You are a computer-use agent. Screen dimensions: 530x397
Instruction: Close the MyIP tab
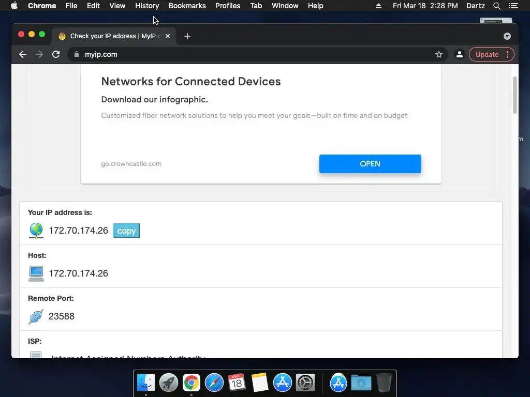(x=168, y=36)
